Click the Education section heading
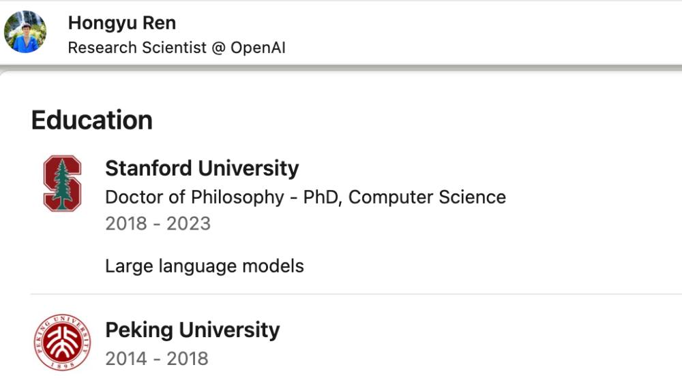The height and width of the screenshot is (380, 682). [92, 121]
